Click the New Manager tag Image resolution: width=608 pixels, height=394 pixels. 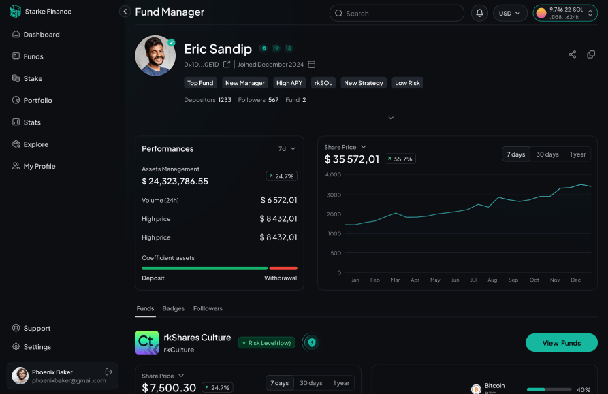click(x=244, y=83)
